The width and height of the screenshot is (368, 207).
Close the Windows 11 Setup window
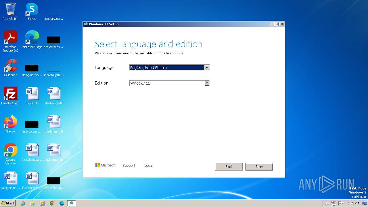282,24
